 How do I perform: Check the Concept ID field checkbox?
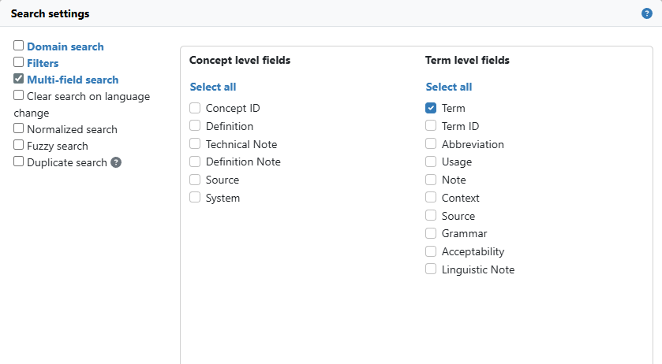click(195, 108)
